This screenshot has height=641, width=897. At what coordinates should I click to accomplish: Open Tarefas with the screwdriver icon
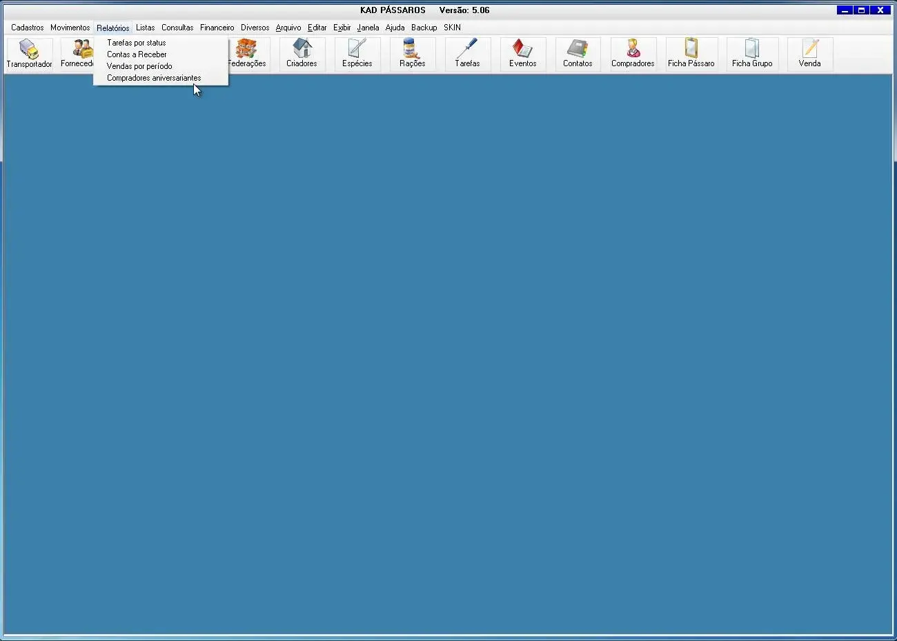pyautogui.click(x=467, y=54)
